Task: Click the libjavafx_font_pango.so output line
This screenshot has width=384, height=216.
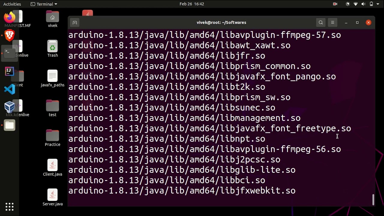Action: [x=202, y=76]
